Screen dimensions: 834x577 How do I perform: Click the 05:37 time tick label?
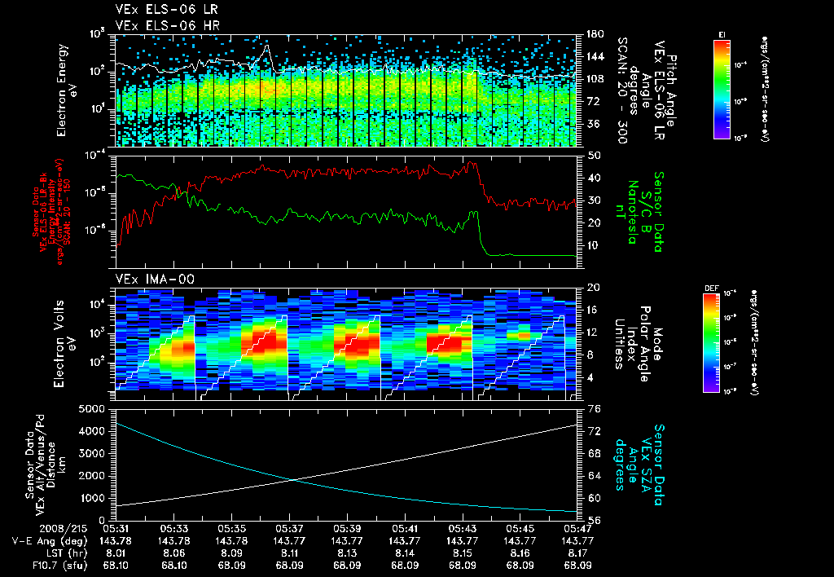pyautogui.click(x=289, y=529)
